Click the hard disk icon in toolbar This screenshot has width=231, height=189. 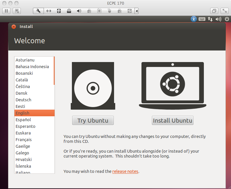click(x=59, y=11)
